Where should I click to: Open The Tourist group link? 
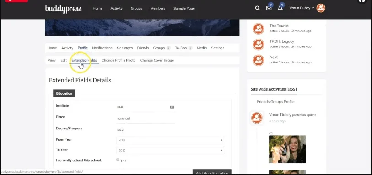click(279, 26)
